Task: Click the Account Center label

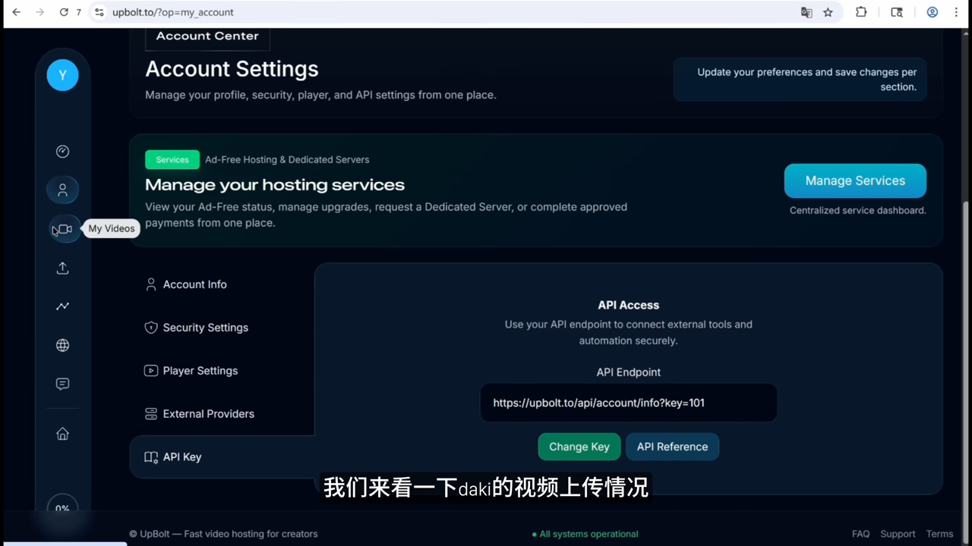Action: [207, 36]
